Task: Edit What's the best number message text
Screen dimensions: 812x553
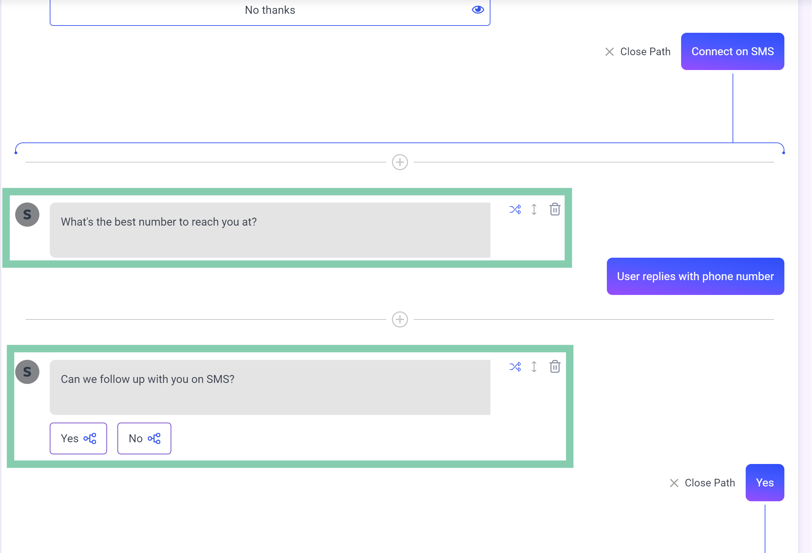Action: [x=270, y=230]
